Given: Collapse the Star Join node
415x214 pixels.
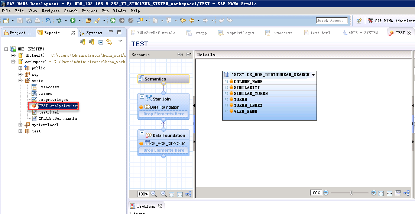Looking at the screenshot, I should 142,96.
